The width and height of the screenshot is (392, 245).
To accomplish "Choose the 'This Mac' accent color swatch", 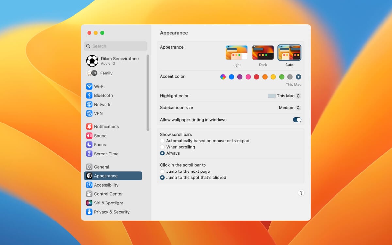I will [298, 77].
